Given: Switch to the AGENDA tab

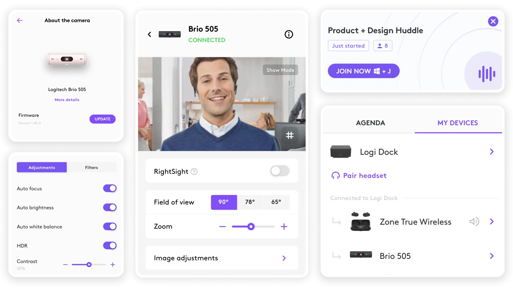Looking at the screenshot, I should pos(370,123).
